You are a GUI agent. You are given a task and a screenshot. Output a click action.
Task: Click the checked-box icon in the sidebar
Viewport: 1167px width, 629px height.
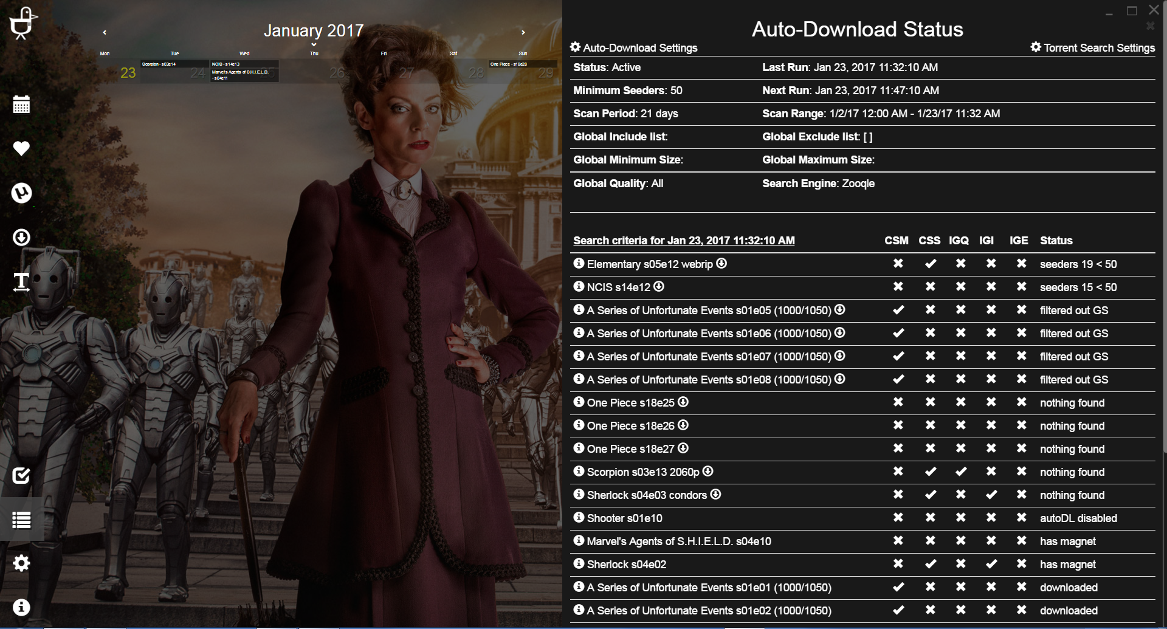[21, 475]
